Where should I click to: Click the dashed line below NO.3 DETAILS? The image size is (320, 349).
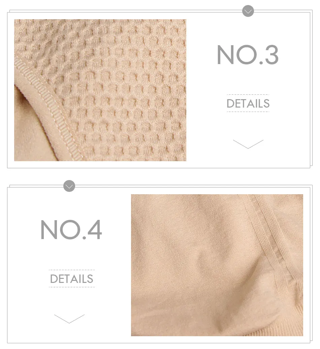pyautogui.click(x=248, y=112)
